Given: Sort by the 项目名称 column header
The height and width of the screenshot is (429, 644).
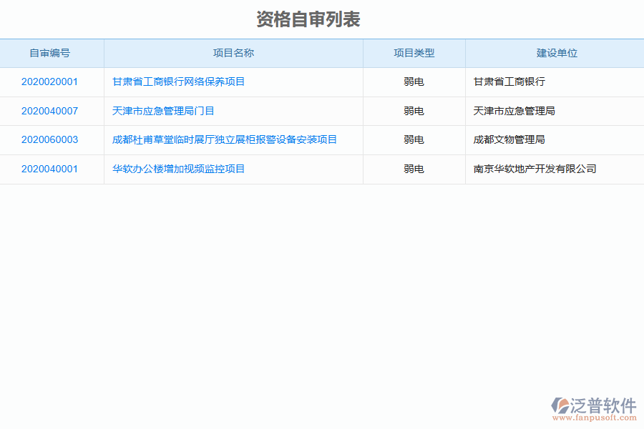Looking at the screenshot, I should (233, 53).
